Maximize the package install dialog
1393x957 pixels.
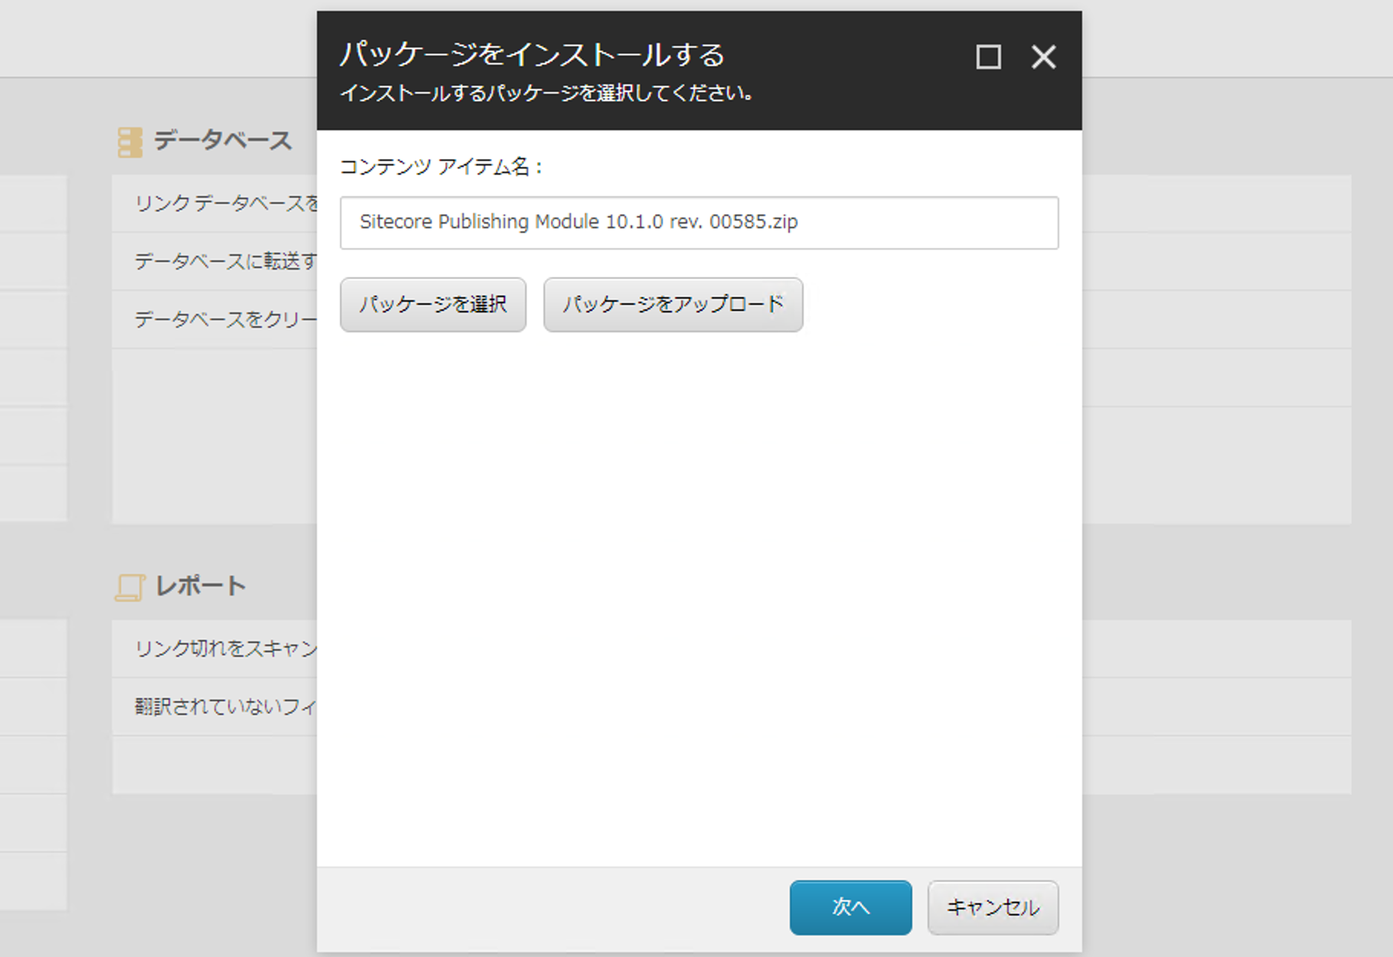click(988, 57)
